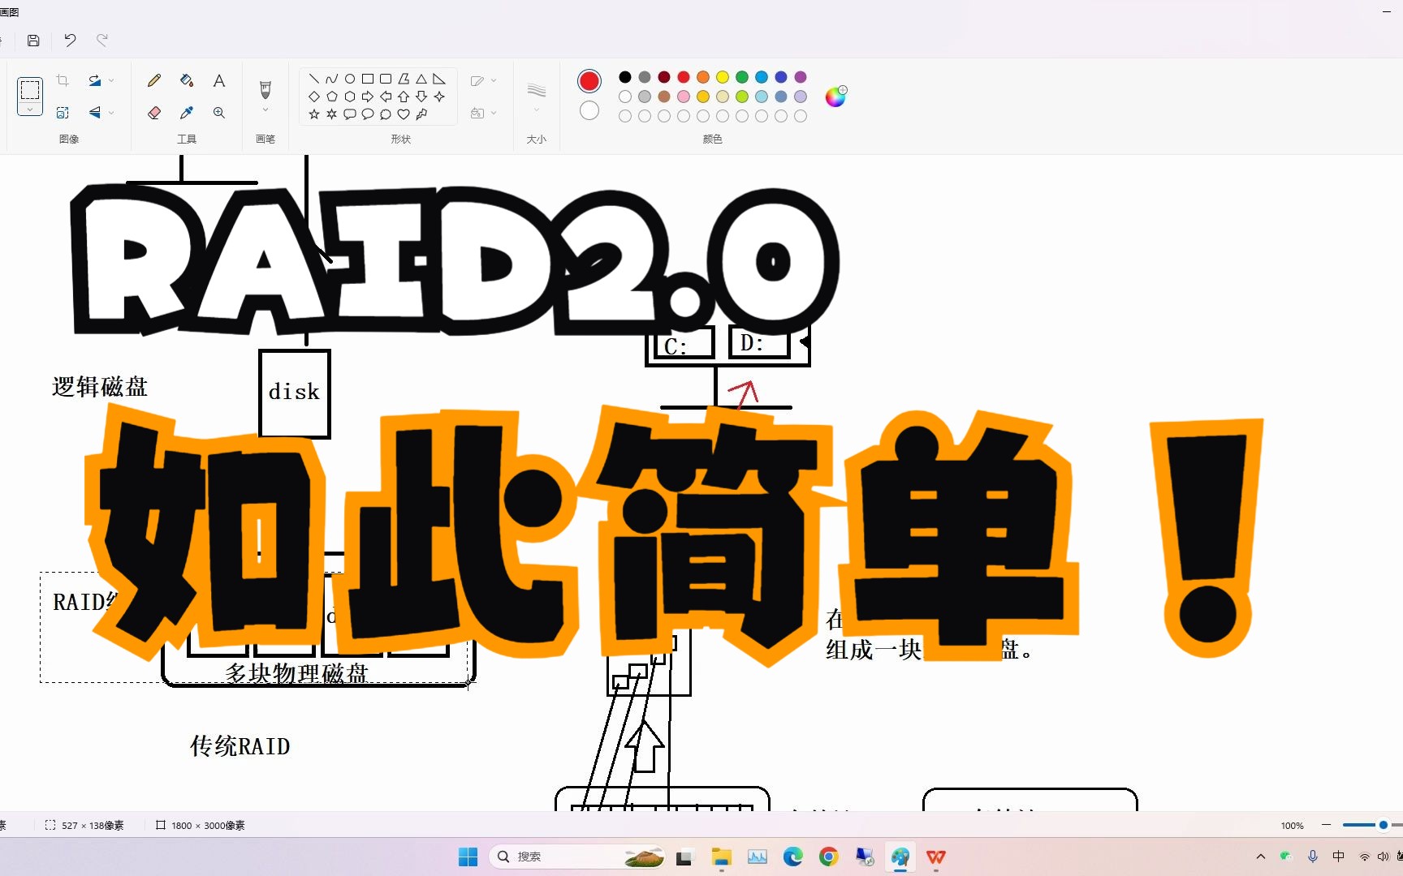This screenshot has height=876, width=1403.
Task: Click the Task View taskbar icon
Action: [684, 857]
